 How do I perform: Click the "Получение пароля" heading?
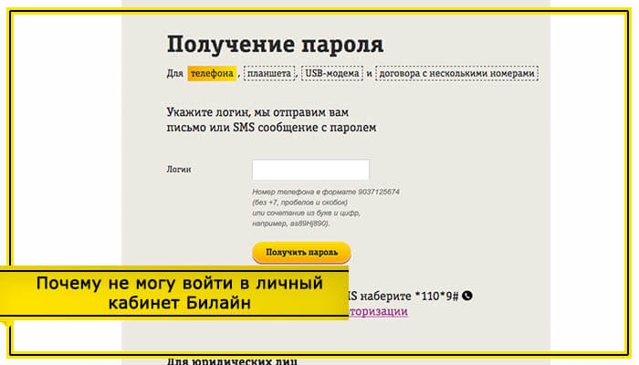pyautogui.click(x=275, y=44)
